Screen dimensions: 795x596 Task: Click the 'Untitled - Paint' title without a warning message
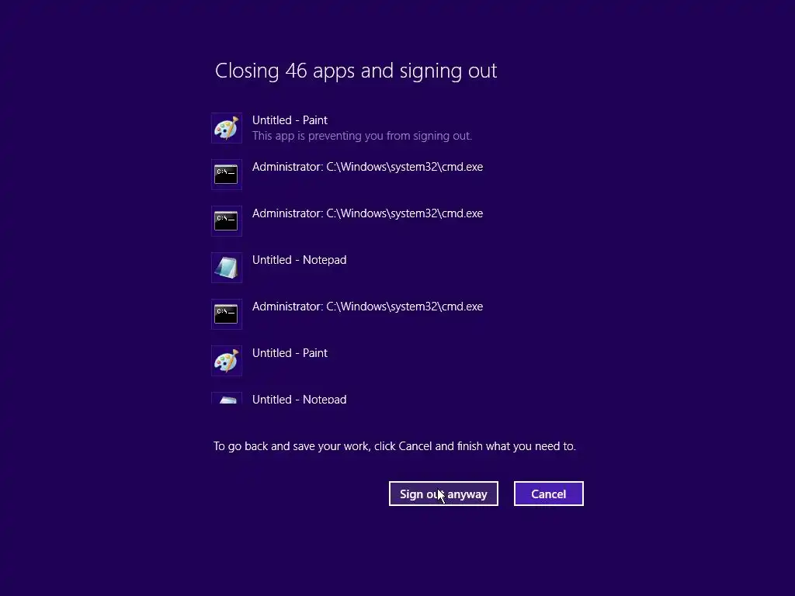[x=290, y=353]
